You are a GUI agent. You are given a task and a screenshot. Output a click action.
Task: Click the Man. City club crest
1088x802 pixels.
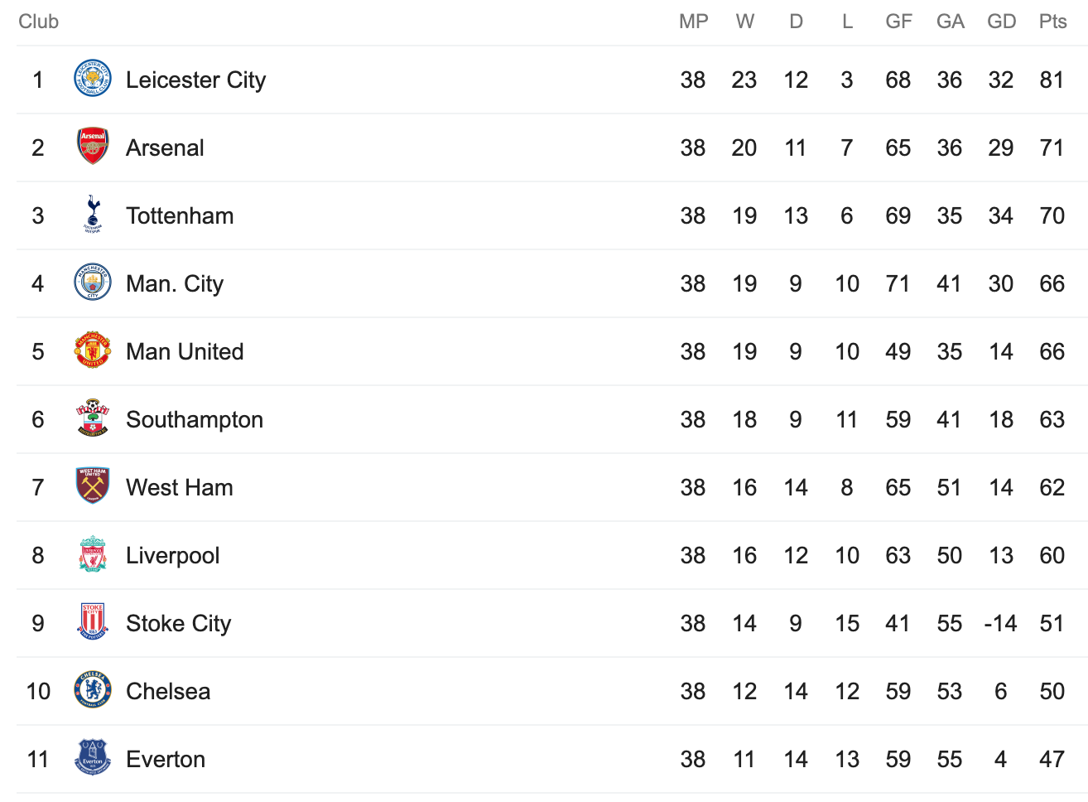click(x=92, y=283)
